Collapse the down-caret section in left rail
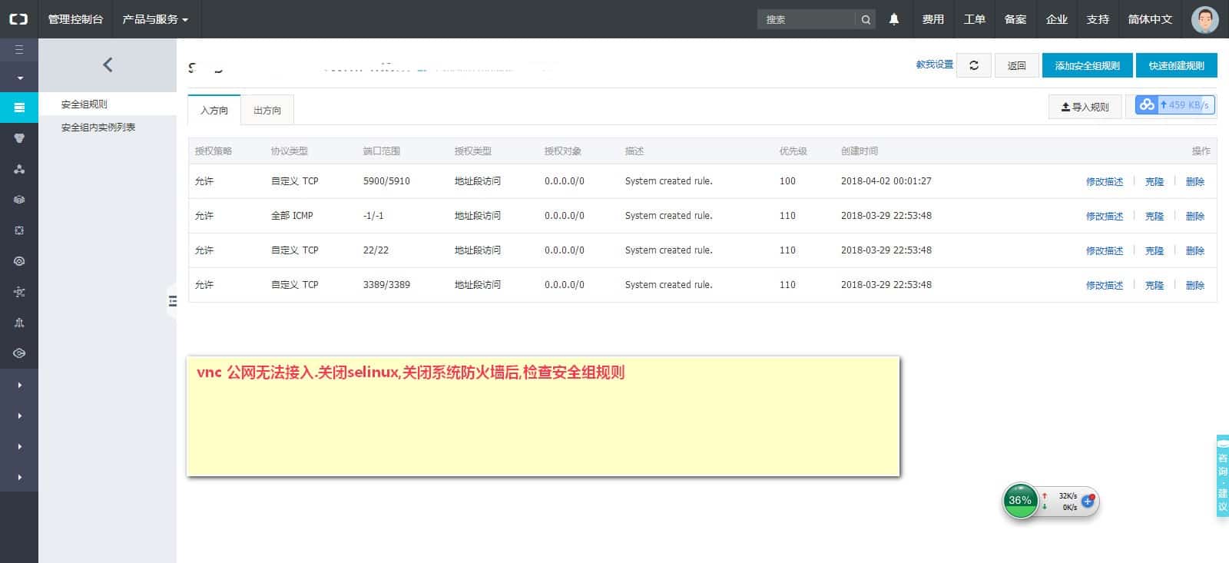The height and width of the screenshot is (563, 1229). coord(19,78)
